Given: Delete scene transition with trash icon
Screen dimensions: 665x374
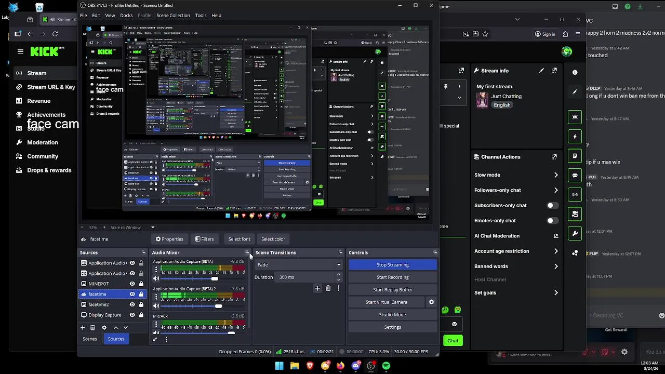Looking at the screenshot, I should [328, 288].
